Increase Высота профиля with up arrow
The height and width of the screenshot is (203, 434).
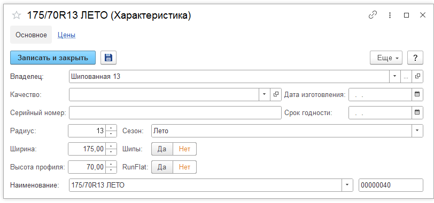(x=111, y=164)
